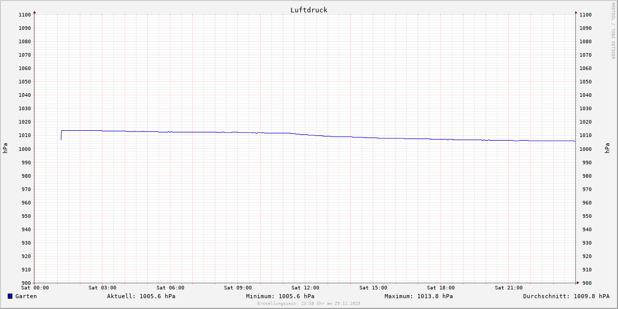
Task: Select the Sat 21:00 time label
Action: tap(508, 288)
